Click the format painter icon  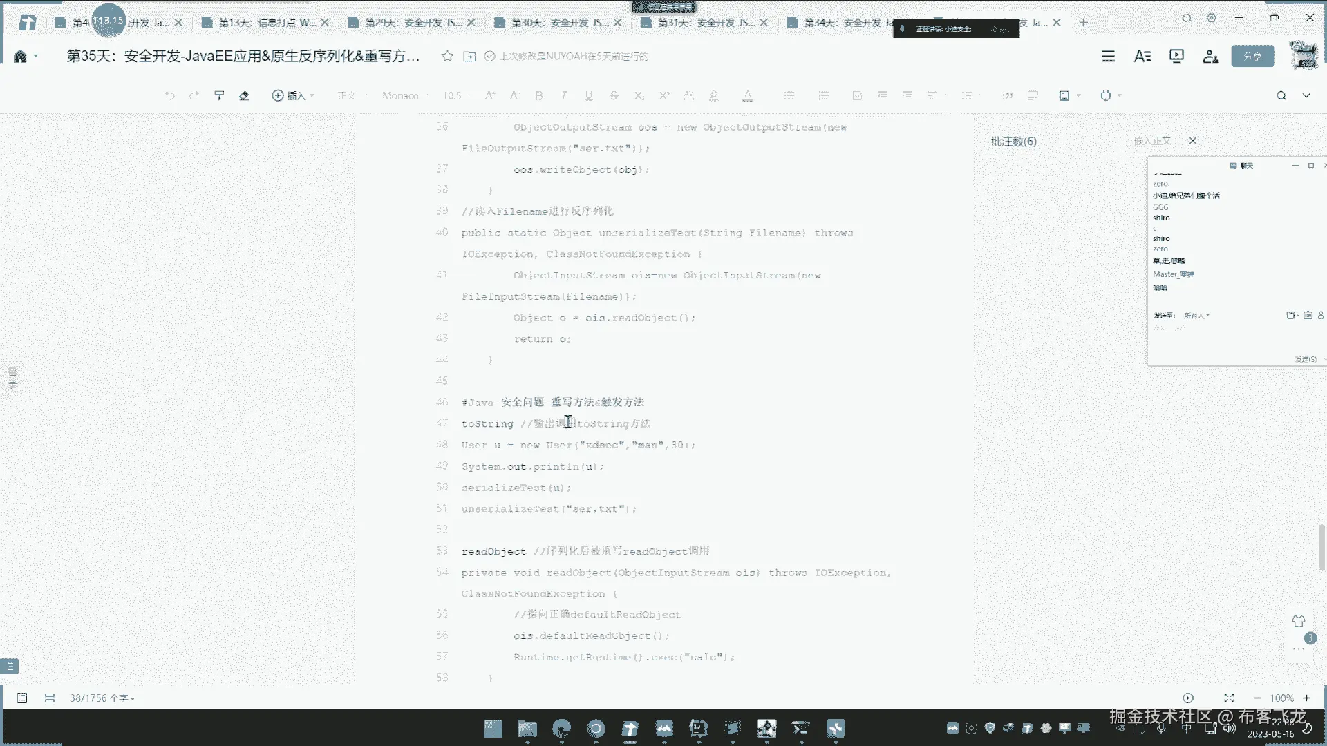tap(219, 95)
